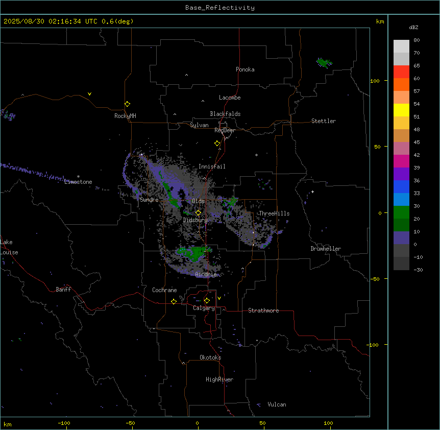This screenshot has height=430, width=440.
Task: Click the white plus marker north of Drumheller
Action: coord(312,192)
